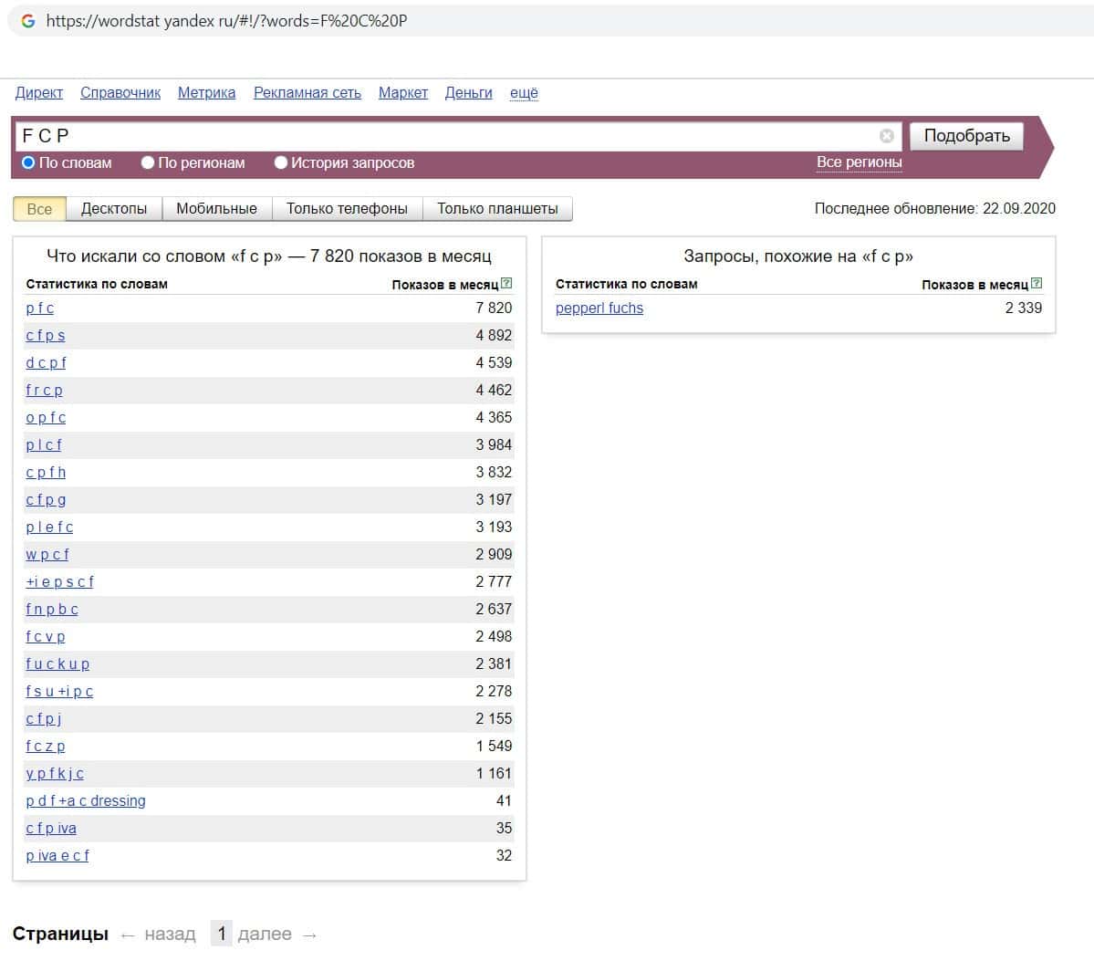Select the 'По словам' radio option
Screen dimensions: 1094x961
coord(28,162)
